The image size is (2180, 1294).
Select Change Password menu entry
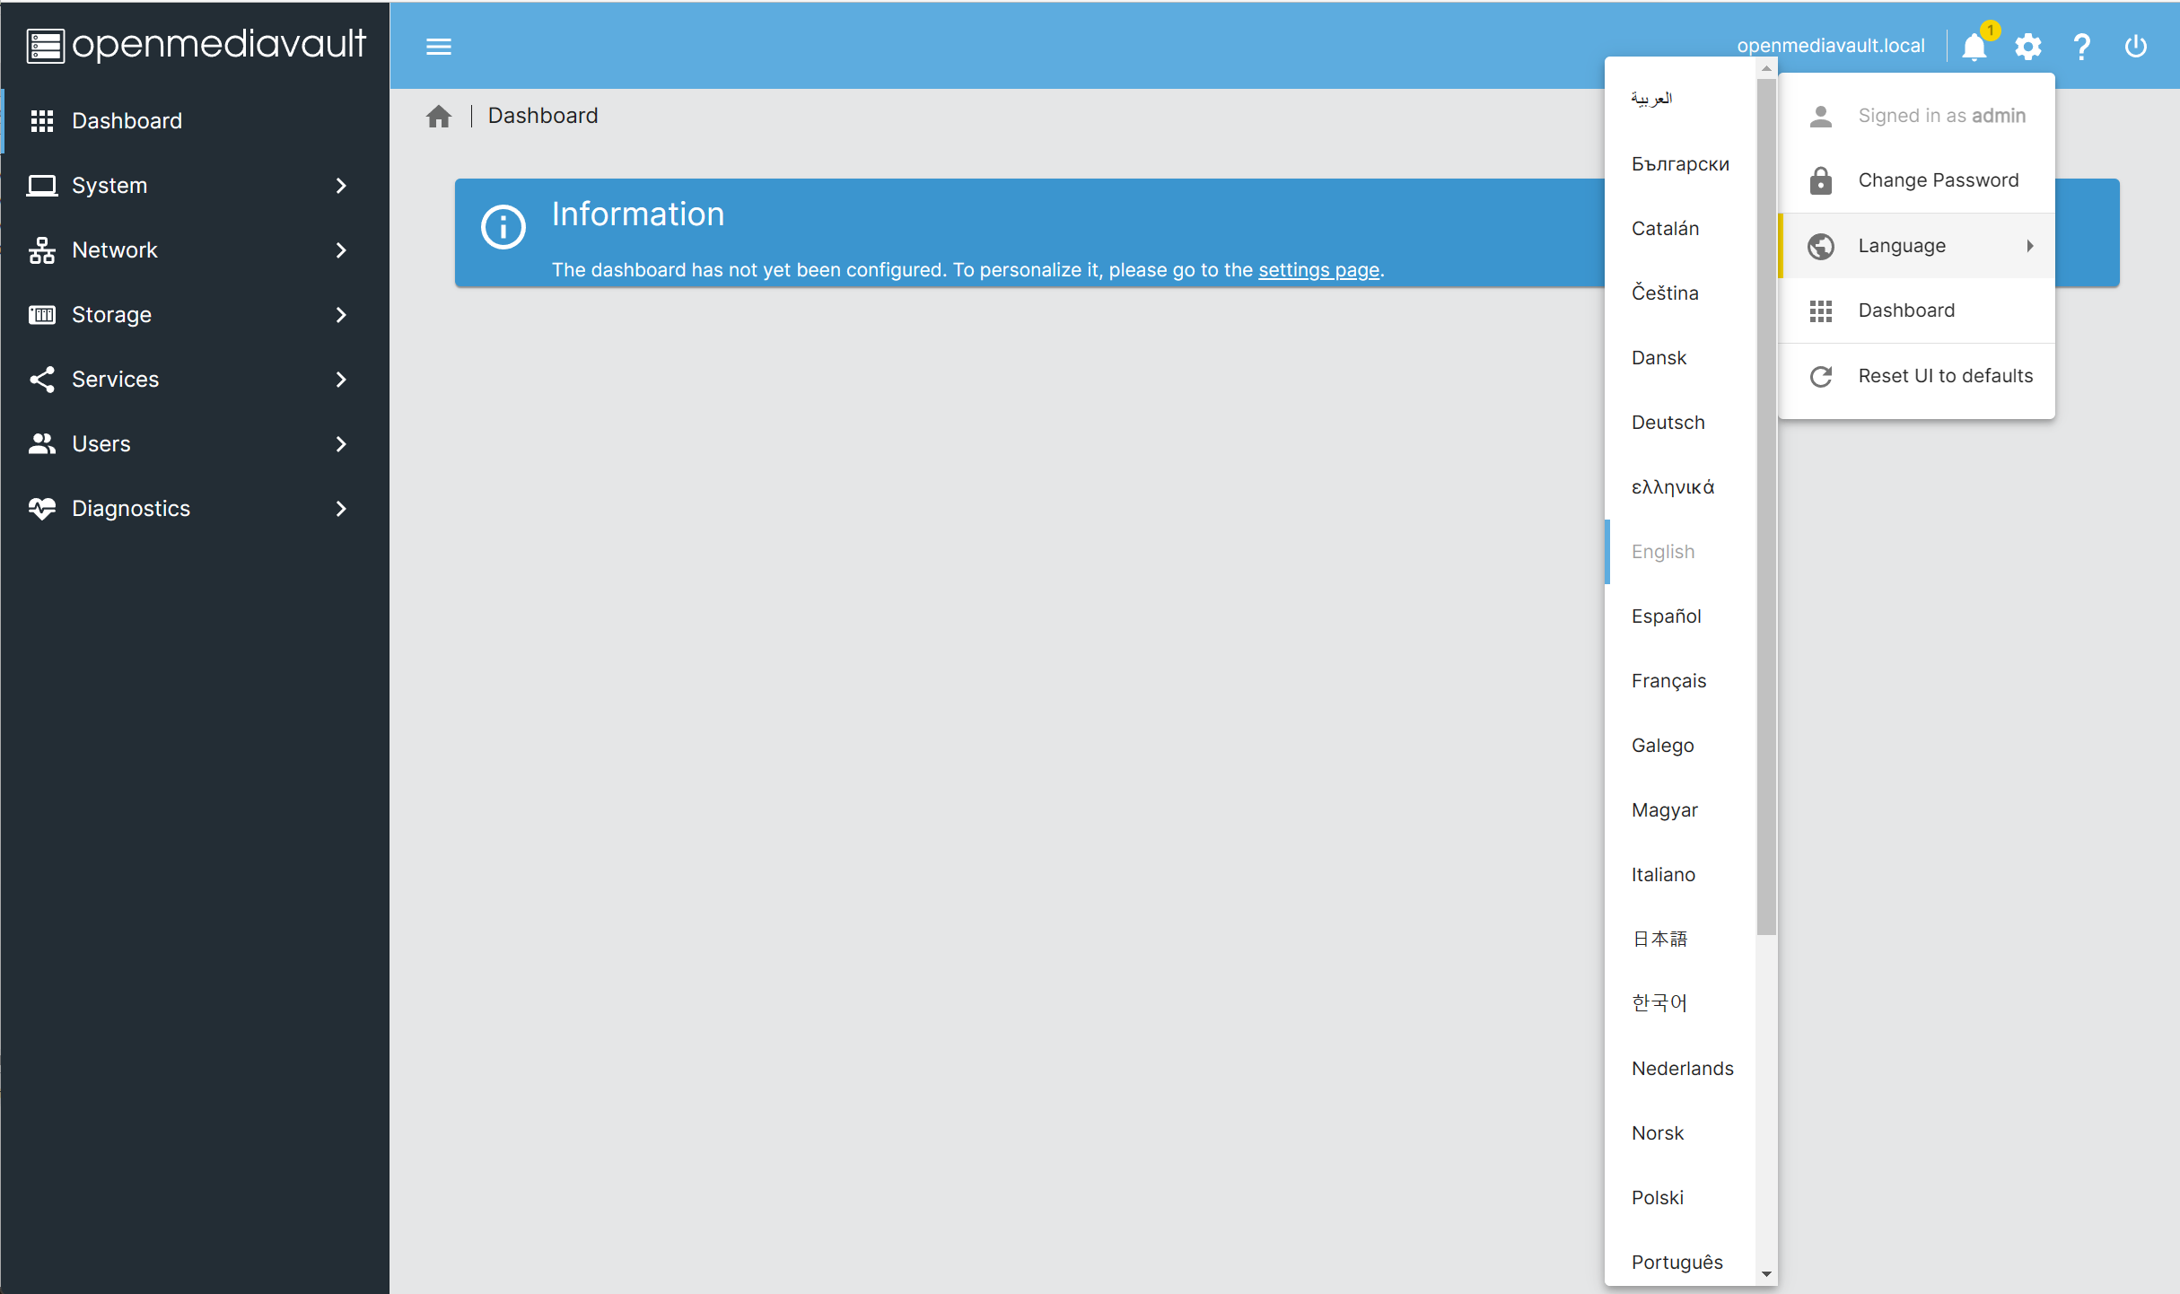click(1917, 180)
